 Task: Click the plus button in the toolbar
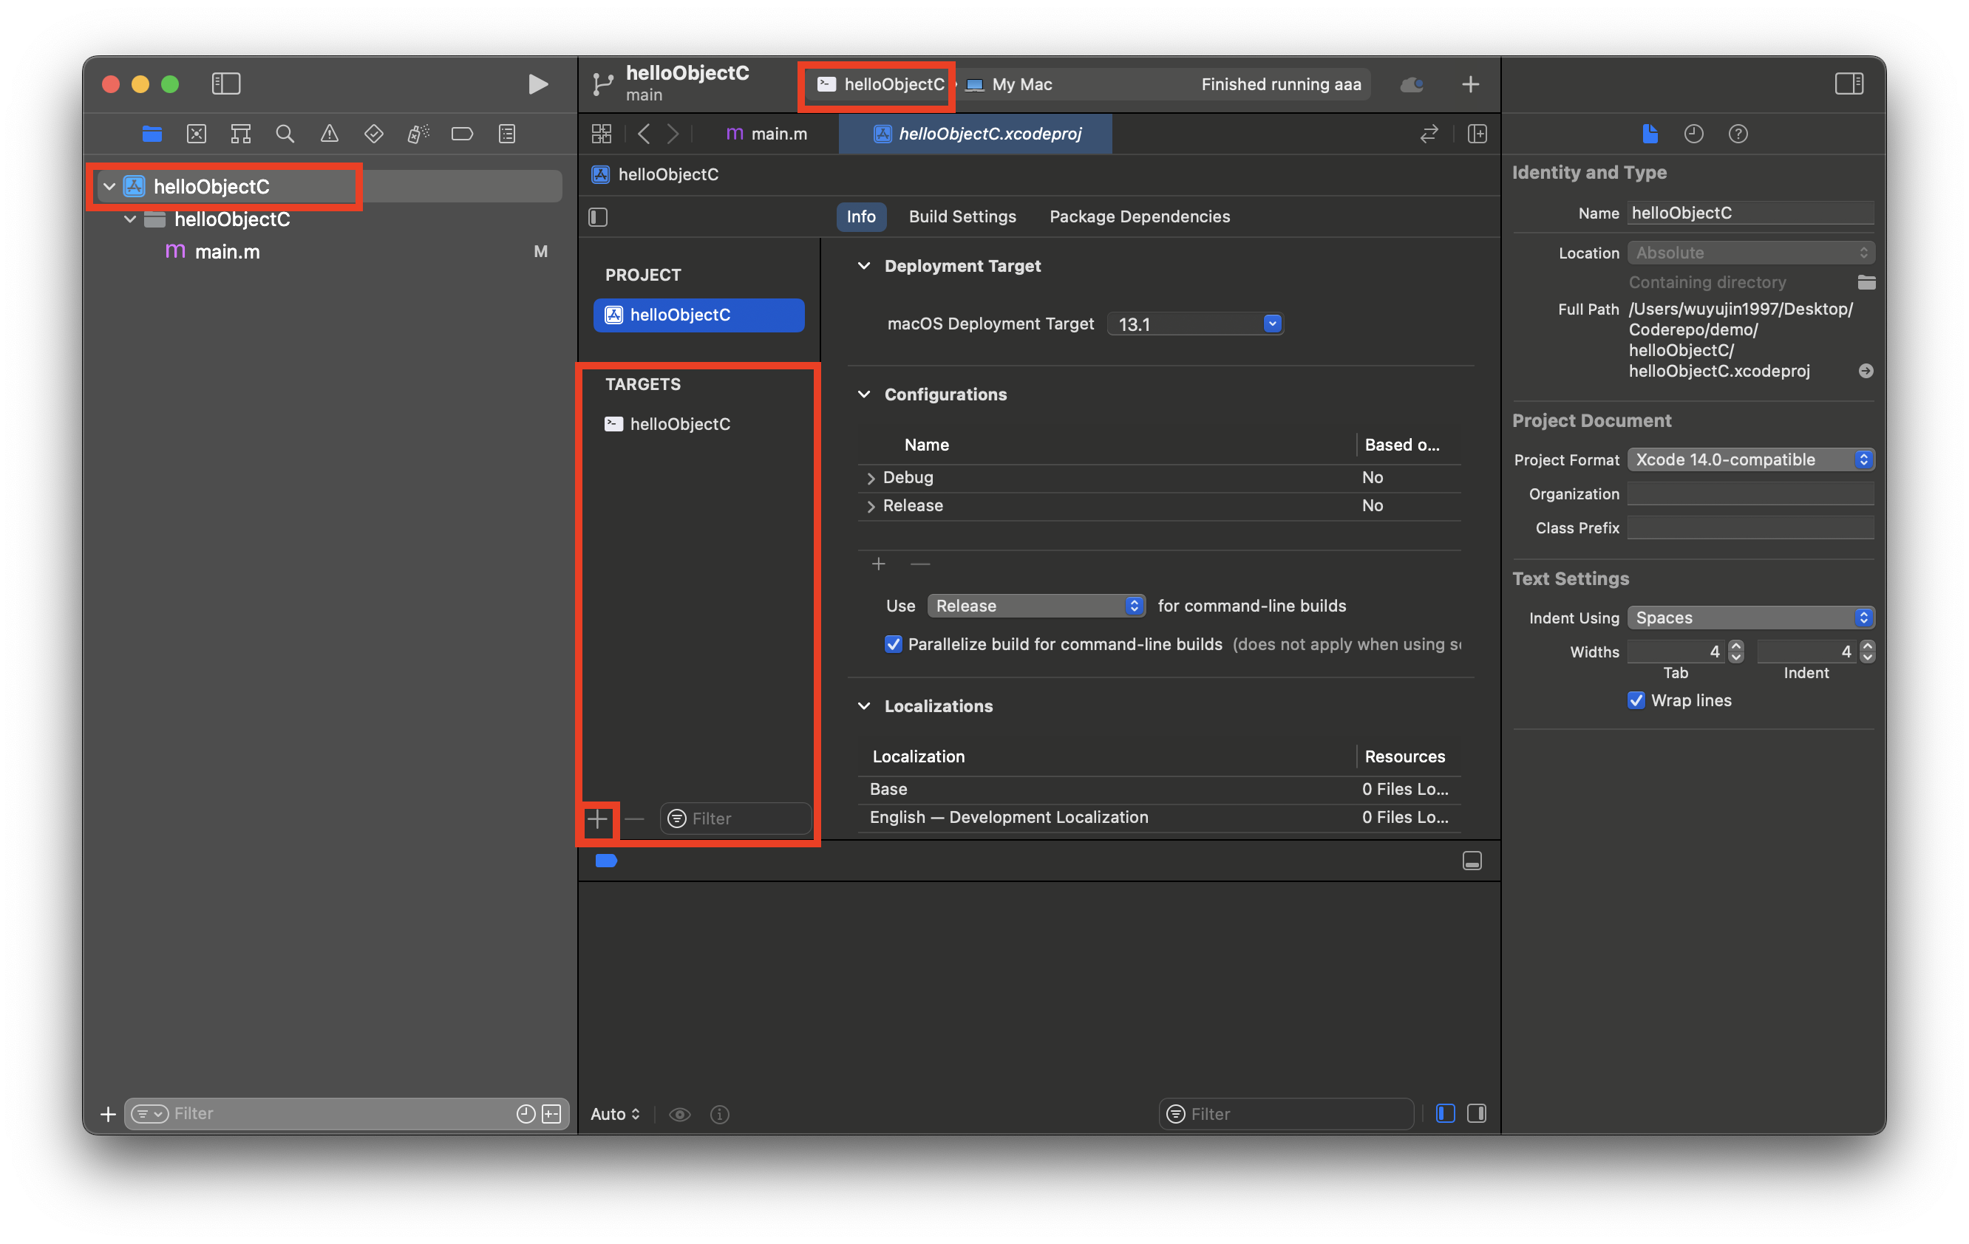[x=1470, y=84]
